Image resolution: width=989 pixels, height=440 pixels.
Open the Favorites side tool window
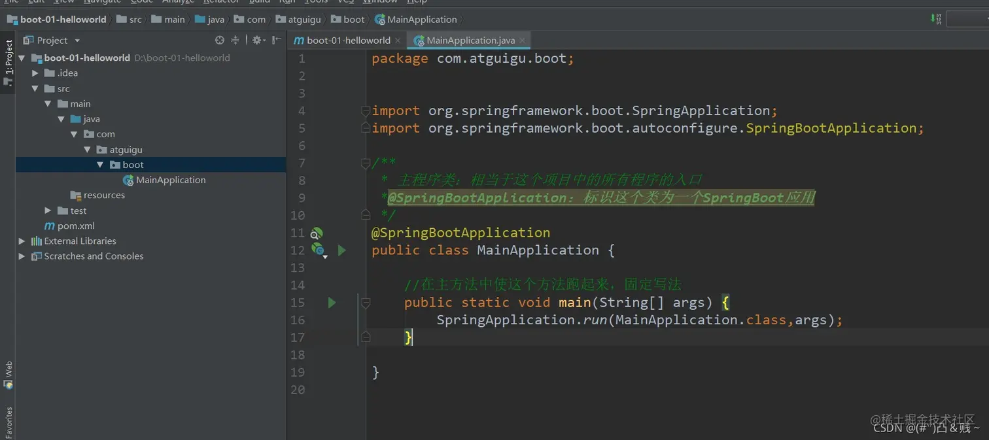point(8,423)
